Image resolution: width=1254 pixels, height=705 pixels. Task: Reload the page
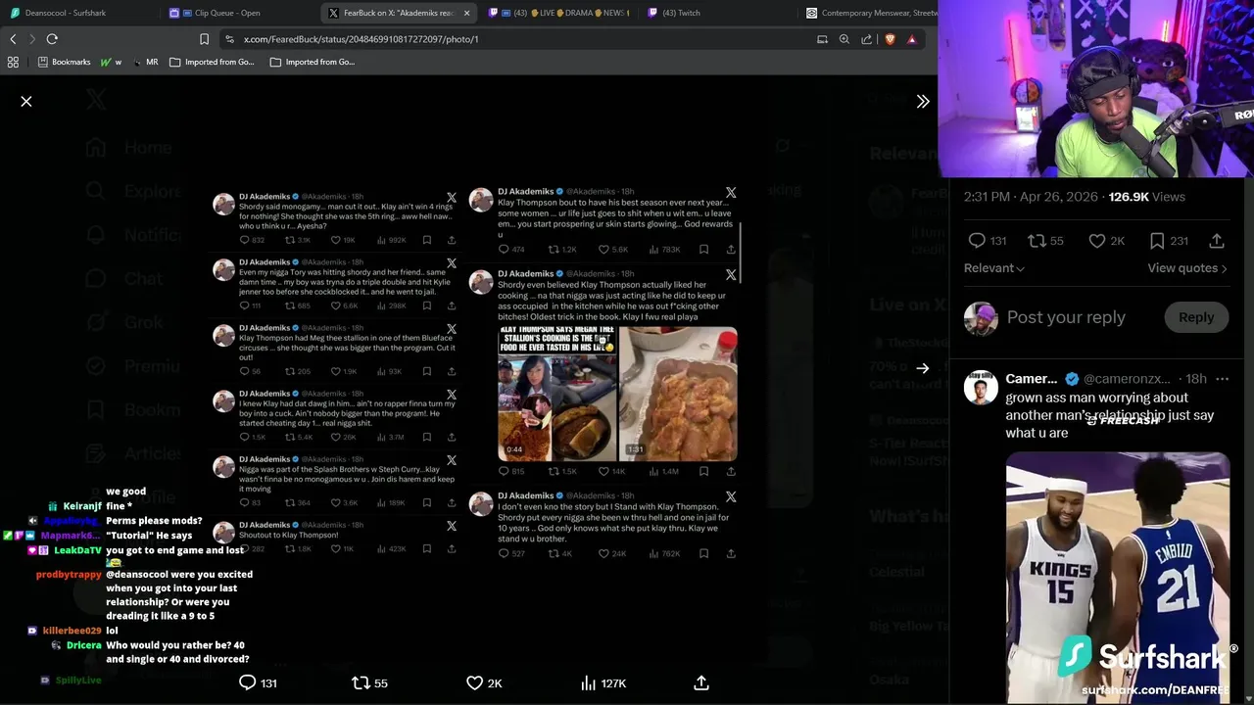(x=52, y=39)
